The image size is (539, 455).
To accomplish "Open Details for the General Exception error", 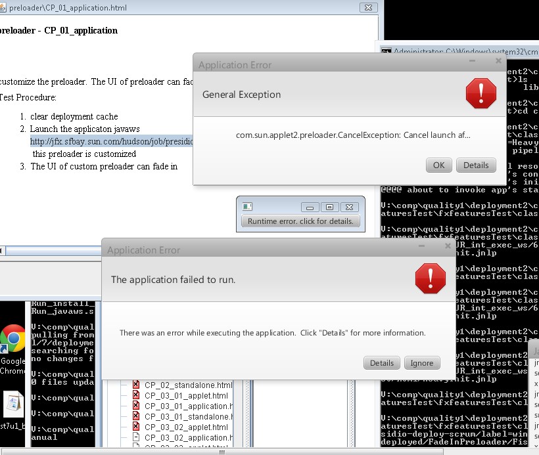I will [476, 165].
